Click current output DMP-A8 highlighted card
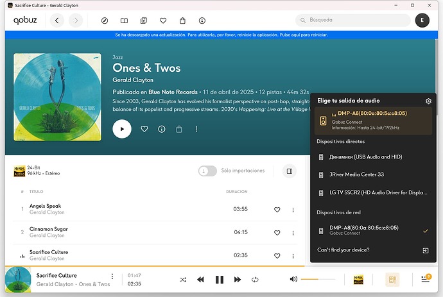The height and width of the screenshot is (297, 443). pos(373,121)
